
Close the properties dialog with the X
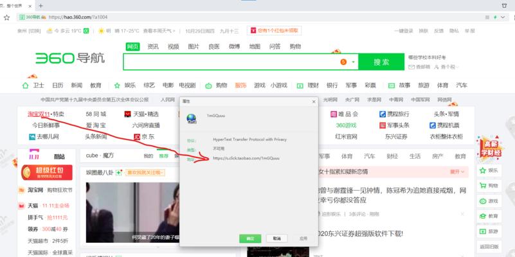[314, 102]
